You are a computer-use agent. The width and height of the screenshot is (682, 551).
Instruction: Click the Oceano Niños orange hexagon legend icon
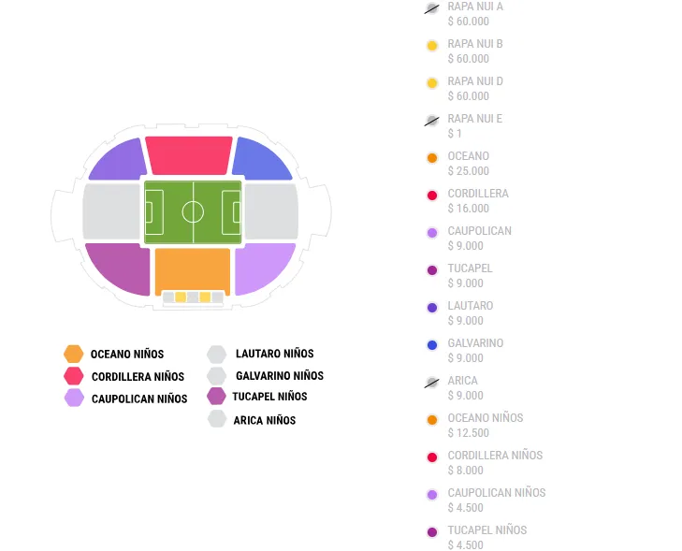coord(74,354)
